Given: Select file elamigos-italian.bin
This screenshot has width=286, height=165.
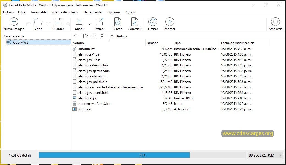Looking at the screenshot, I should pyautogui.click(x=93, y=76).
